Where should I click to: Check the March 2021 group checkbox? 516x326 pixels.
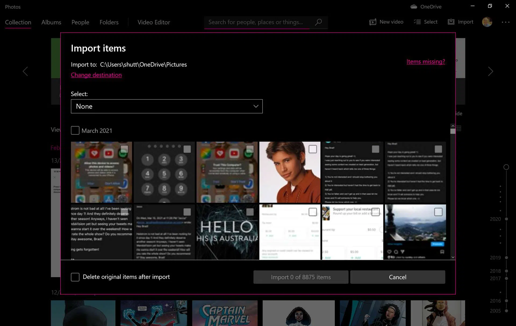[x=75, y=130]
